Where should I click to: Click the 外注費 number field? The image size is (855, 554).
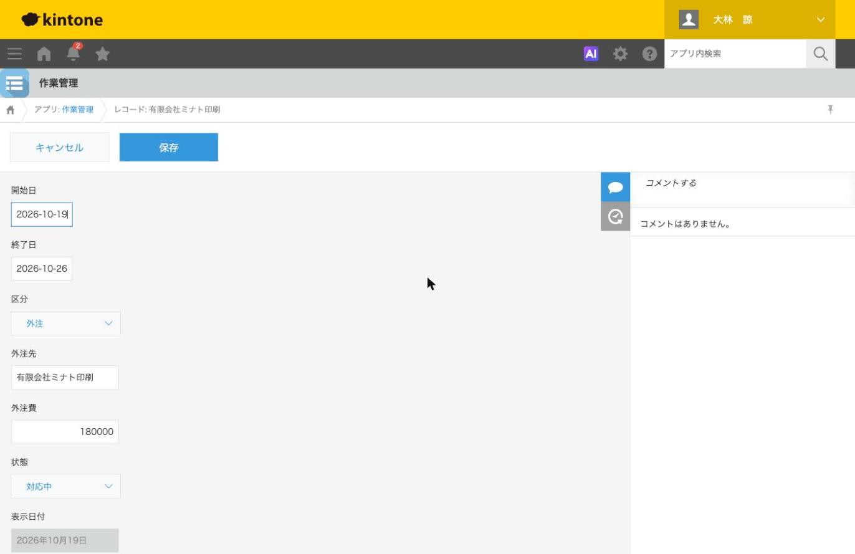pos(65,431)
